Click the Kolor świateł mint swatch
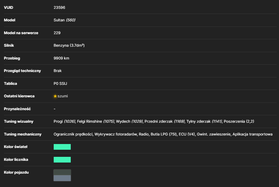This screenshot has height=187, width=279. (x=62, y=147)
